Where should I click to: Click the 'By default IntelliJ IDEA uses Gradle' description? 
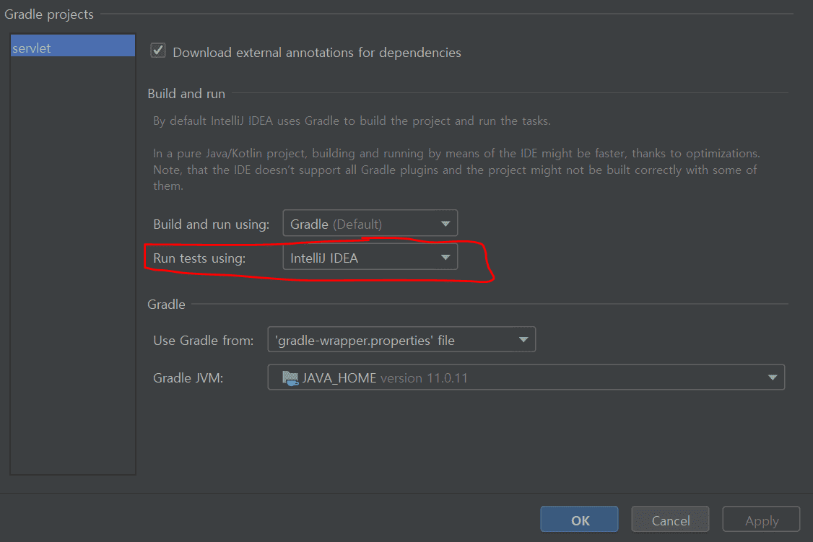tap(352, 121)
